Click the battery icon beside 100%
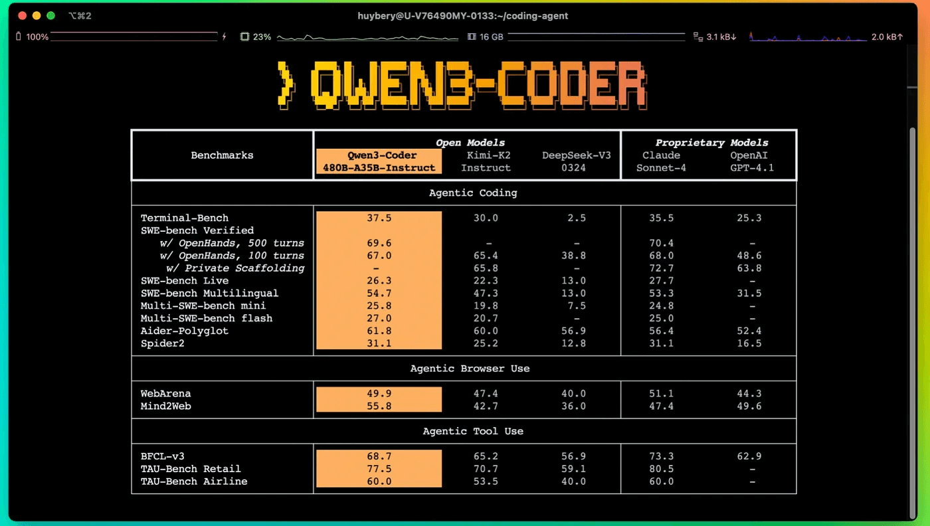Image resolution: width=930 pixels, height=526 pixels. tap(19, 37)
